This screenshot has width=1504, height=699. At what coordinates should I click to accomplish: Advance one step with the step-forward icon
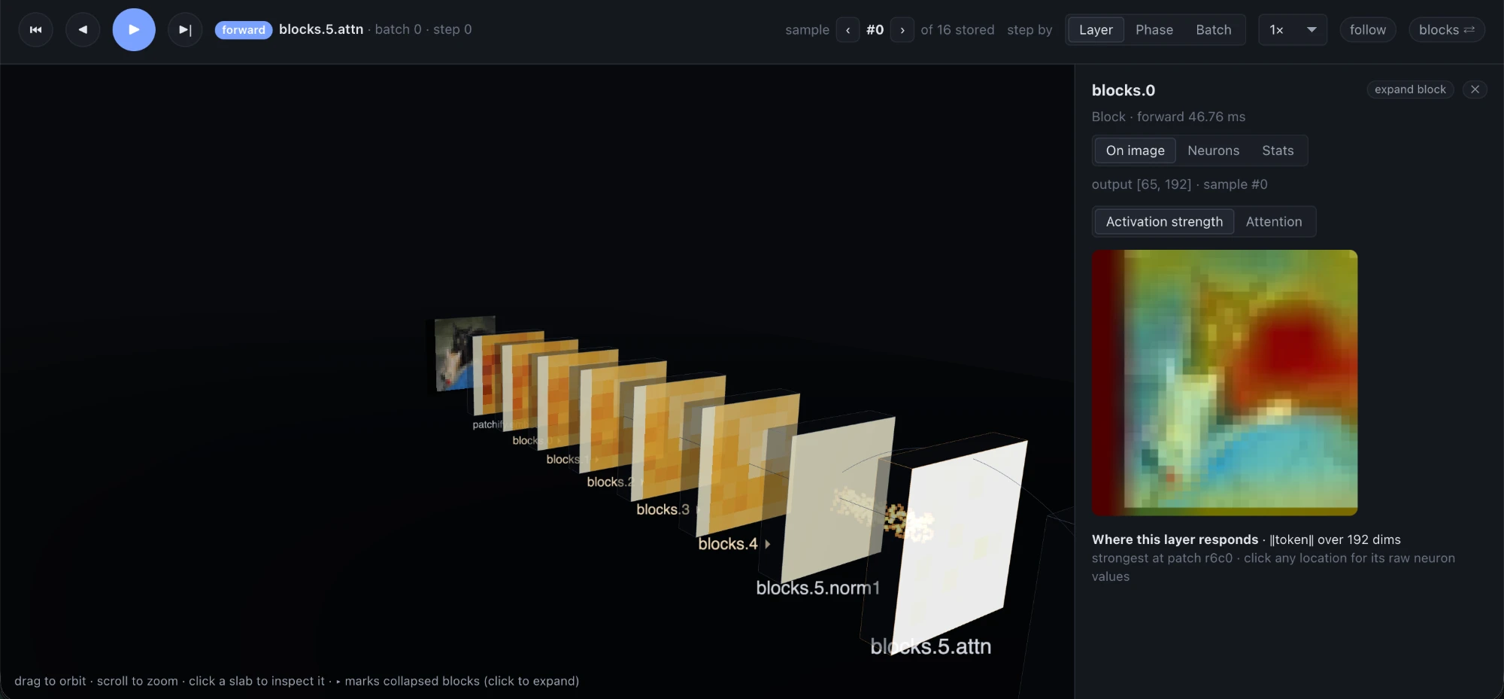pyautogui.click(x=185, y=30)
